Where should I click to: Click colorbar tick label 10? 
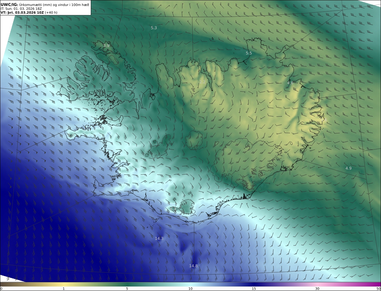[x=190, y=289]
